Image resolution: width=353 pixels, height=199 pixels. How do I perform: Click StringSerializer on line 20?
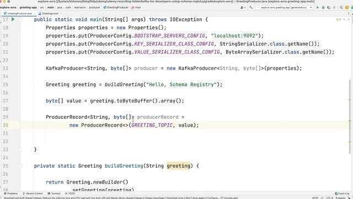(243, 44)
